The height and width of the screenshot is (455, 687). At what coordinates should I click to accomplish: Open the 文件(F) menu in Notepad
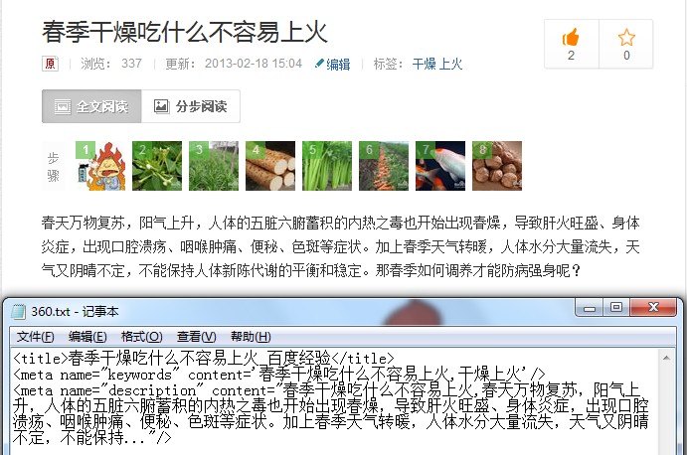tap(36, 337)
